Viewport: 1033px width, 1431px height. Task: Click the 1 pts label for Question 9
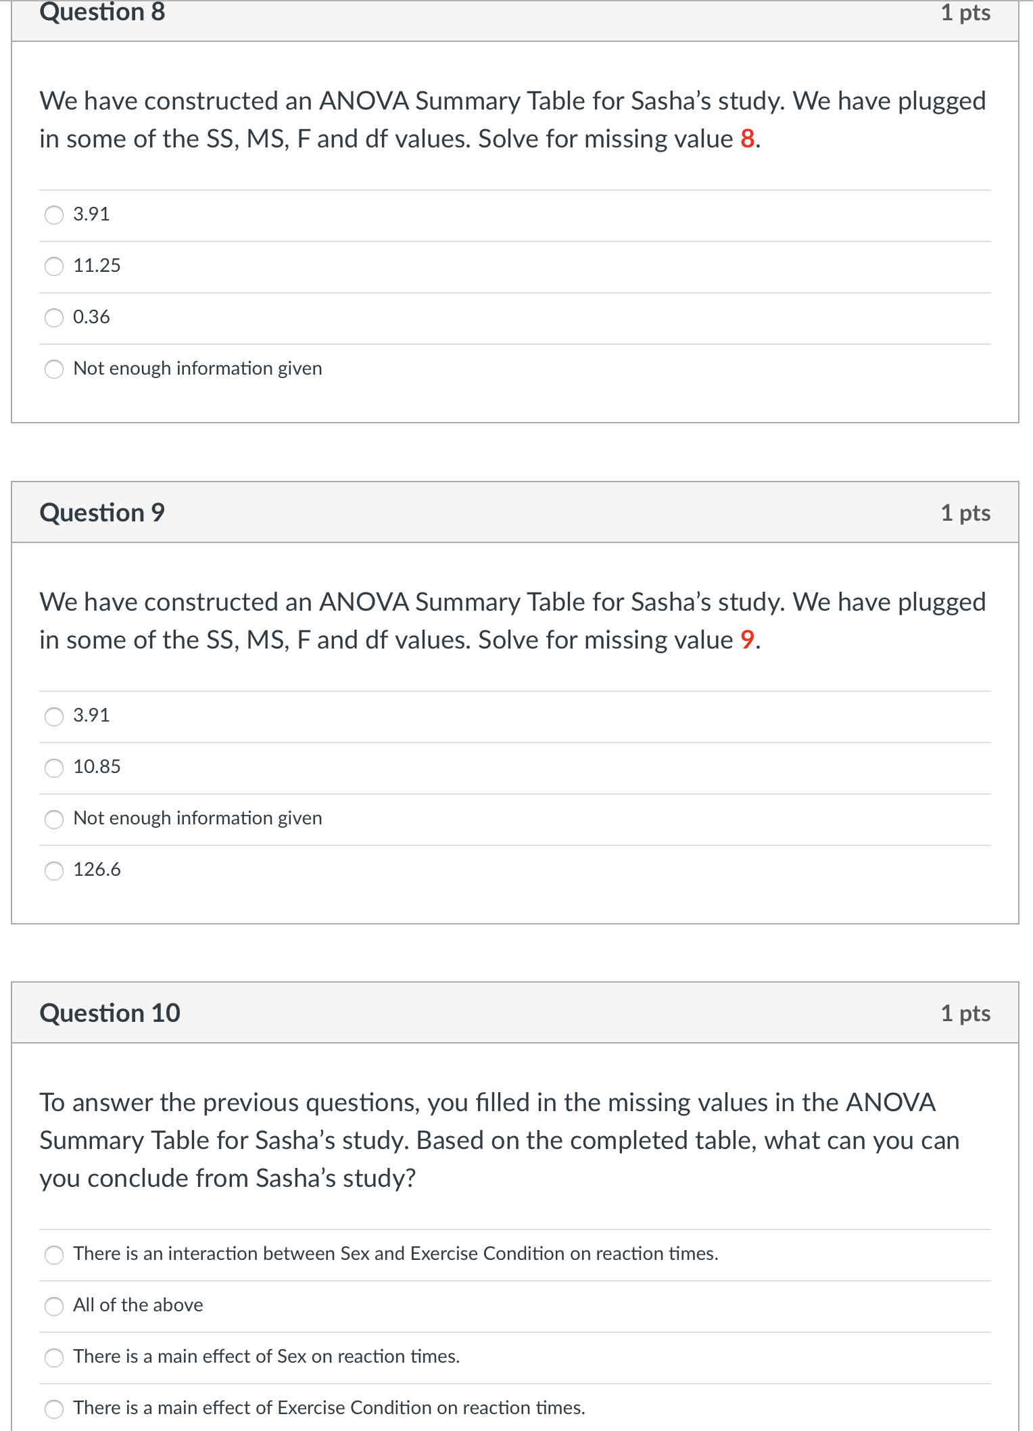(967, 513)
